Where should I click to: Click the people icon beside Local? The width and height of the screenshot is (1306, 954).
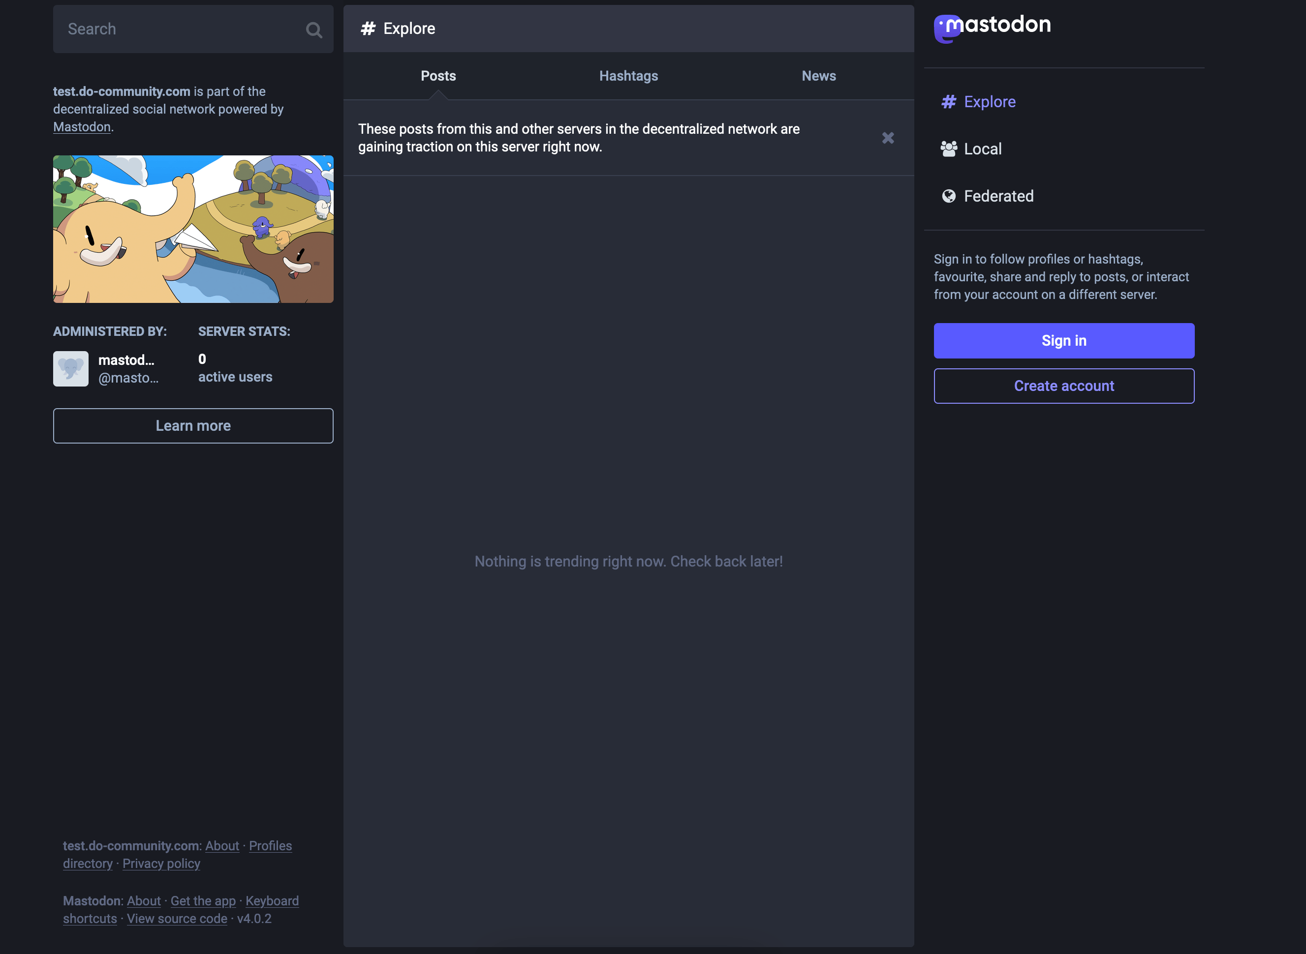coord(948,149)
